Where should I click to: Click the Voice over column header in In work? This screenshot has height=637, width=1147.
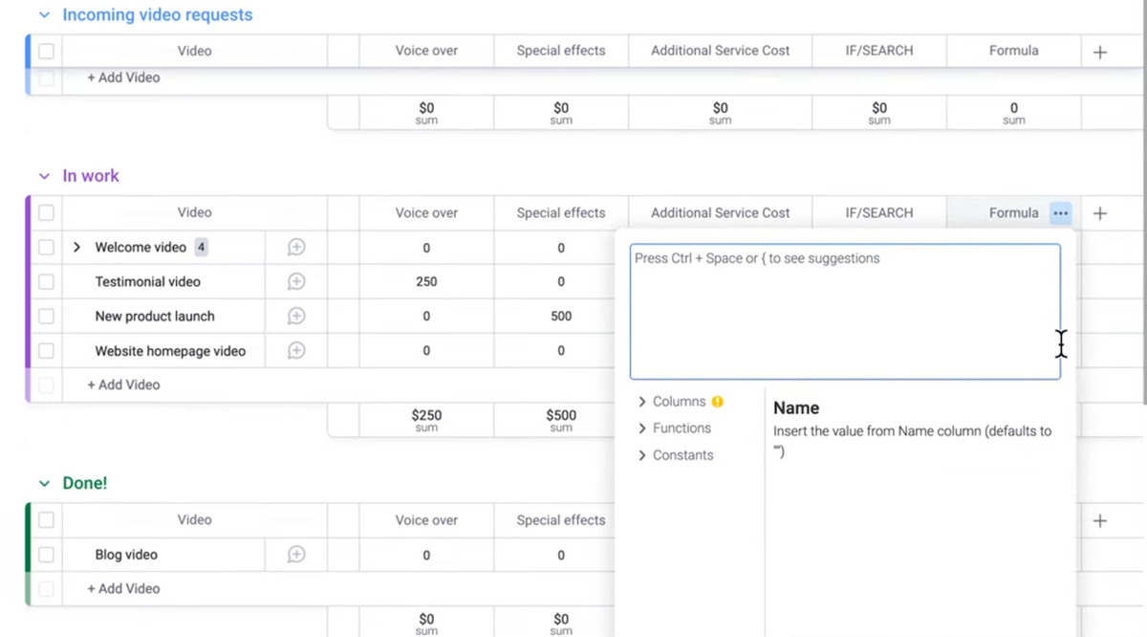426,213
